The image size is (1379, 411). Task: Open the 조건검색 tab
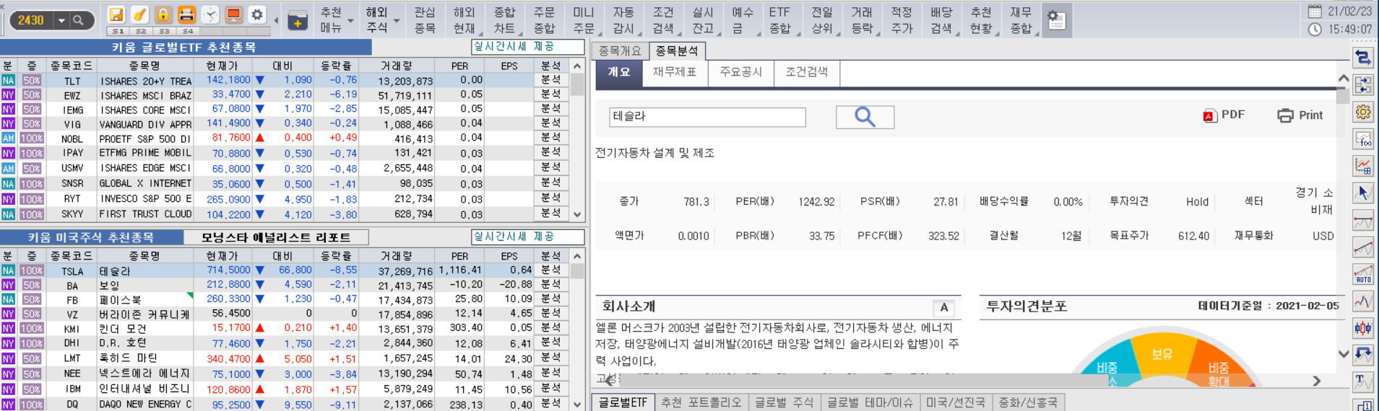pos(807,72)
